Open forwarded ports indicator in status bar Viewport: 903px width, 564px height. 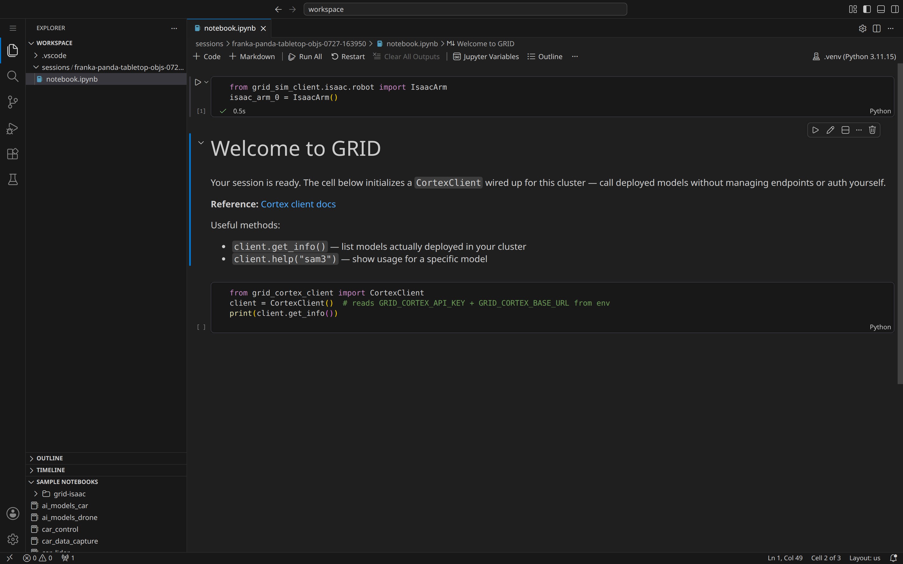pos(68,558)
